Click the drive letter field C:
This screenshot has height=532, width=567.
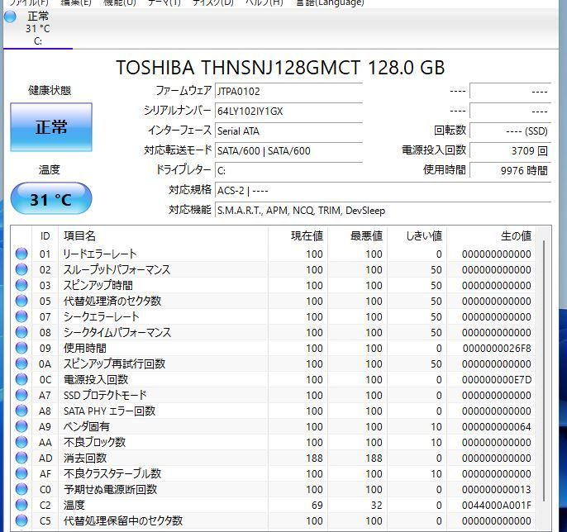pos(288,170)
